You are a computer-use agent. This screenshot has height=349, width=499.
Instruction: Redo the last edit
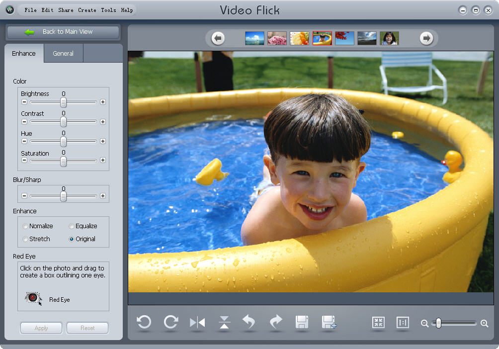[x=276, y=322]
